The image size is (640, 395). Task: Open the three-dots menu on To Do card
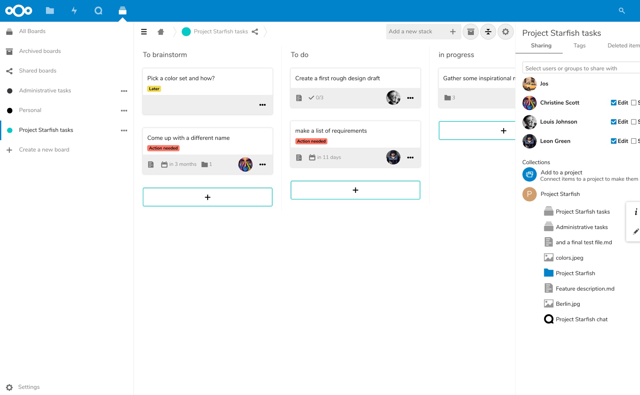pyautogui.click(x=410, y=97)
